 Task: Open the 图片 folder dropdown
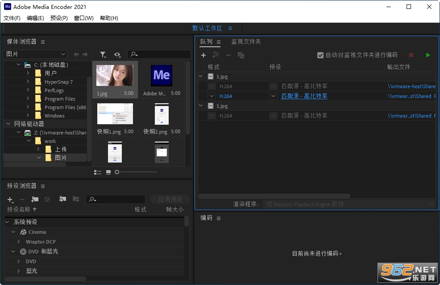pos(35,54)
